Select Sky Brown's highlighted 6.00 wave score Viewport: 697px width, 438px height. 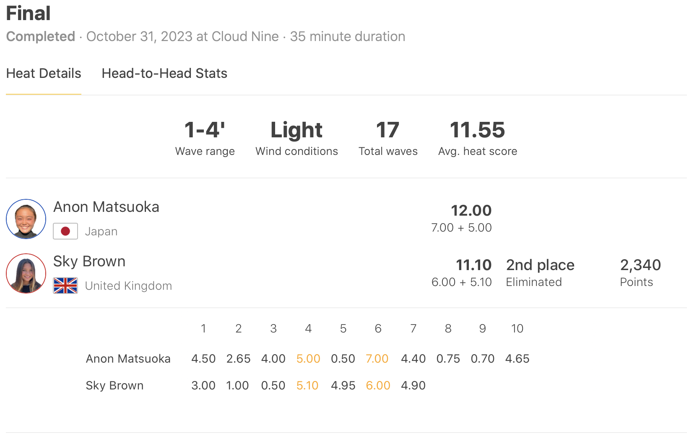pos(378,385)
